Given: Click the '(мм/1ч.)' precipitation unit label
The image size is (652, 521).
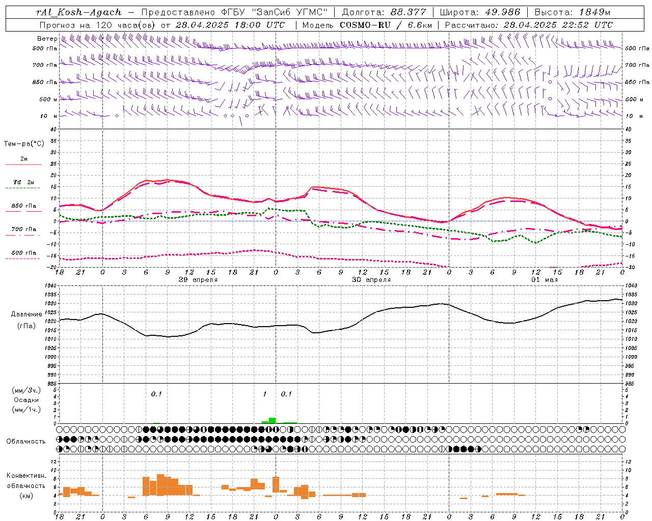Looking at the screenshot, I should coord(26,410).
